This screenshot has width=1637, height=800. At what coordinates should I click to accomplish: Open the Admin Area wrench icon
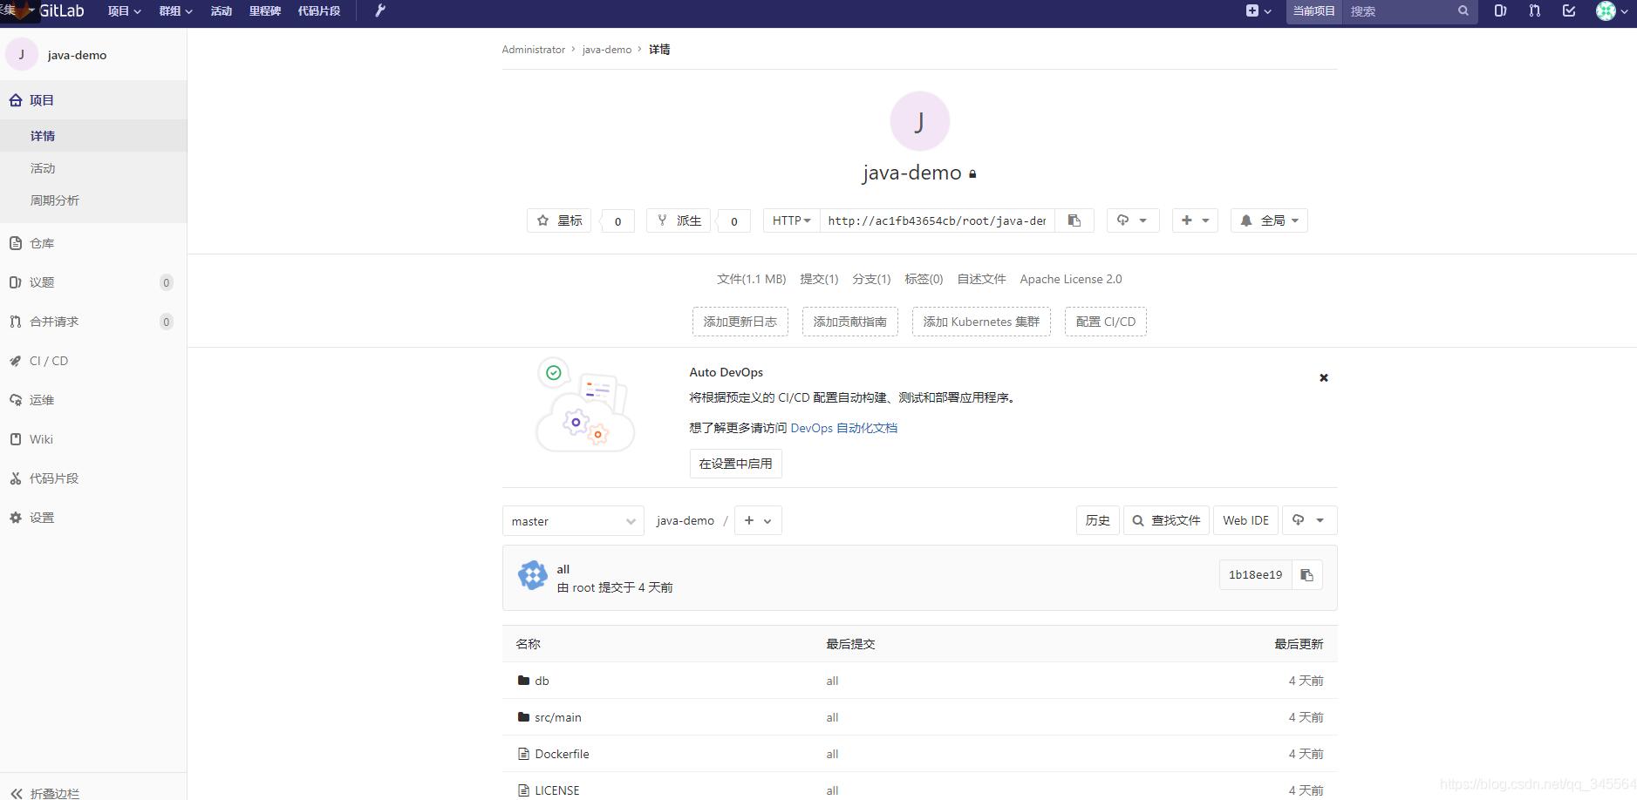coord(379,10)
